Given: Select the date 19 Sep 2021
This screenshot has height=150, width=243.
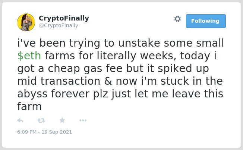Looking at the screenshot, I should point(57,132).
